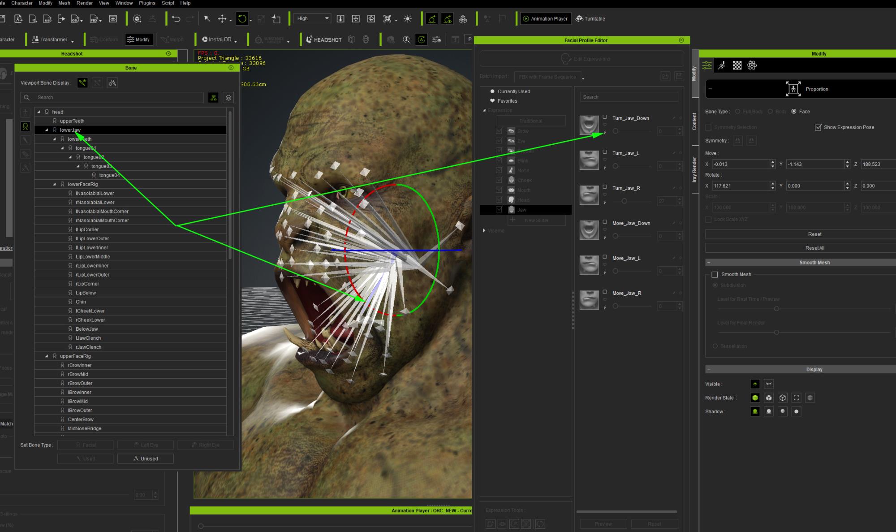The height and width of the screenshot is (532, 896).
Task: Open the Transformer dropdown arrow
Action: click(x=73, y=41)
